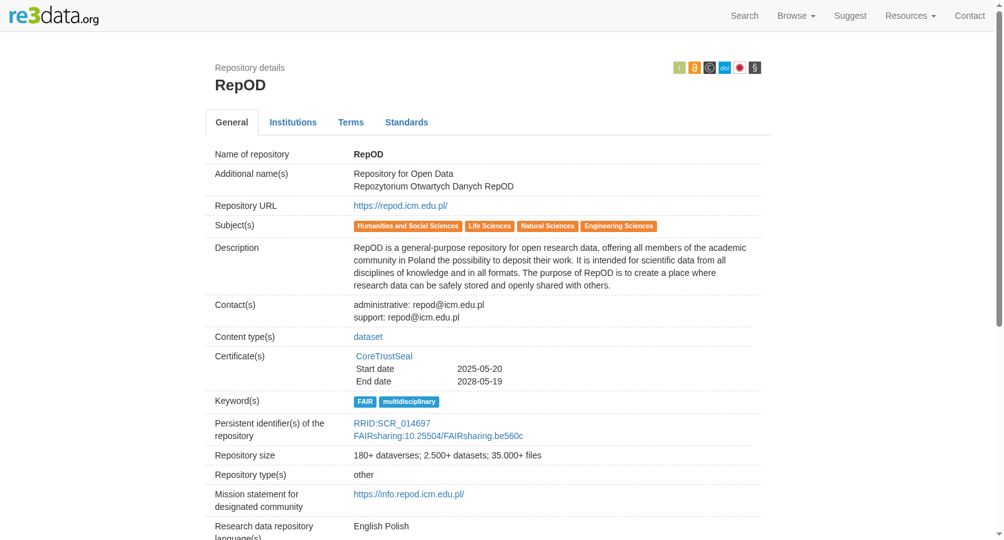The height and width of the screenshot is (540, 1004).
Task: Click the repository size value text
Action: (x=447, y=455)
